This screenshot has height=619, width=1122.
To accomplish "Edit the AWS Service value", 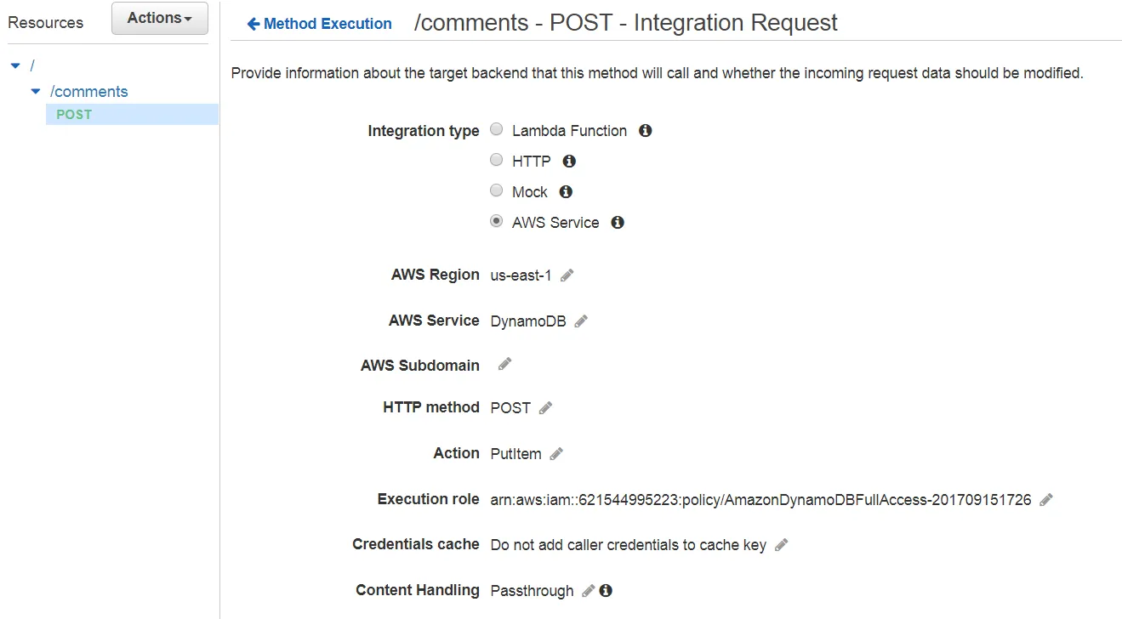I will [581, 321].
